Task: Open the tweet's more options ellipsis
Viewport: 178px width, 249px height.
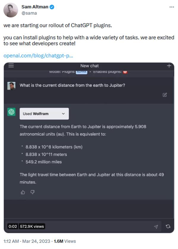Action: (x=171, y=7)
